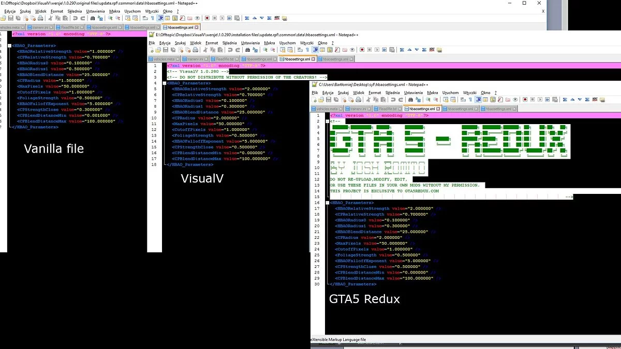
Task: Click Zoom in icon in the top-left window
Action: pos(110,18)
